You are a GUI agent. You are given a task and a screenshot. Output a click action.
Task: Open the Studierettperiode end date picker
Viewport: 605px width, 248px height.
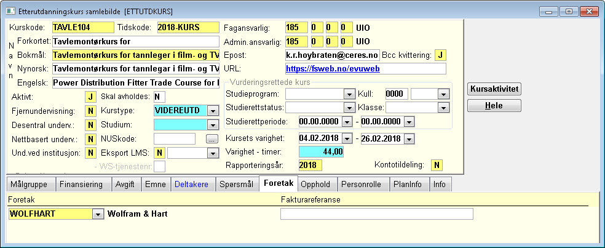[x=409, y=122]
